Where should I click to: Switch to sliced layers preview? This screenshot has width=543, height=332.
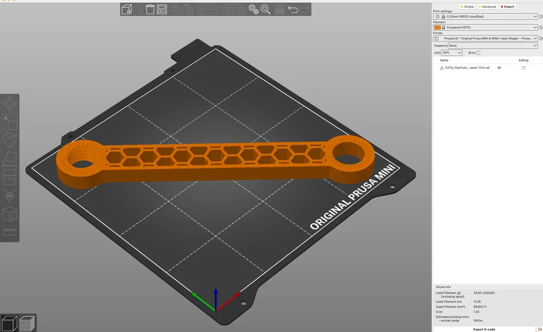pos(27,324)
